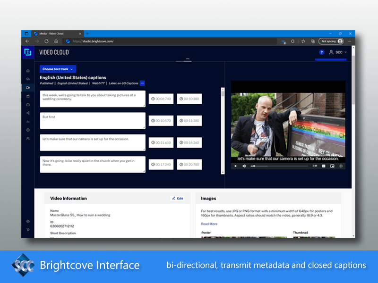Image resolution: width=378 pixels, height=283 pixels.
Task: Edit the Video Information section
Action: click(x=178, y=199)
